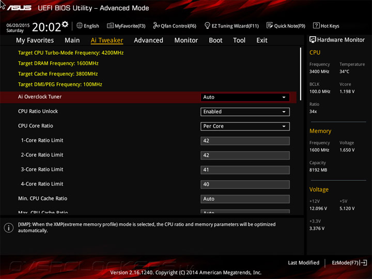Open the Monitor tab
The height and width of the screenshot is (279, 372).
(186, 40)
